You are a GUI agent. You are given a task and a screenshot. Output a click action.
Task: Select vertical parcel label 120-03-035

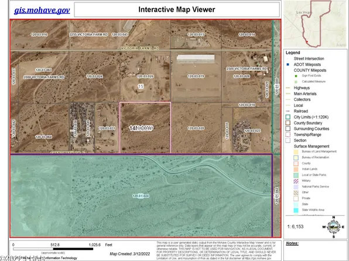click(227, 130)
